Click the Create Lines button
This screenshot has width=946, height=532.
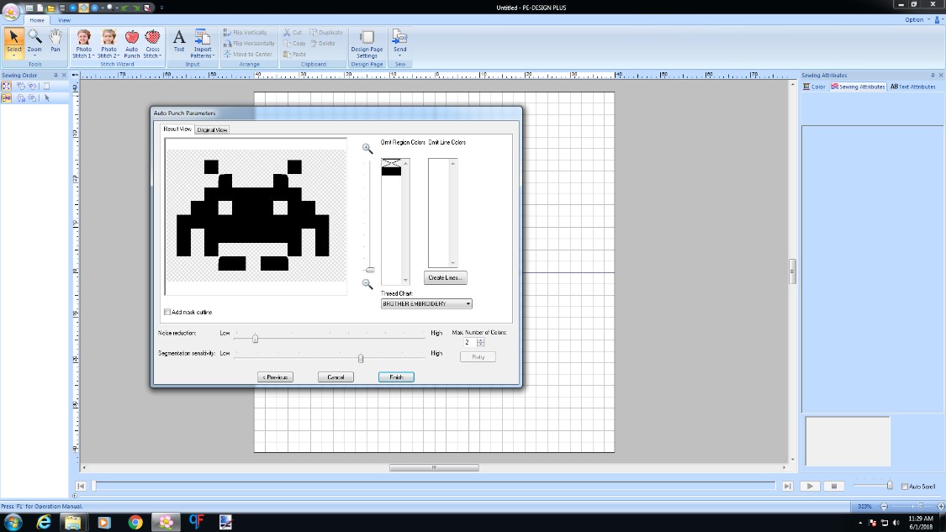point(445,277)
